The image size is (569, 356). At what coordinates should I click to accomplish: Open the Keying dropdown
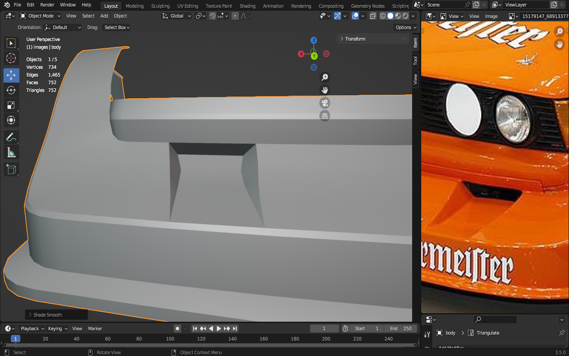[x=57, y=328]
